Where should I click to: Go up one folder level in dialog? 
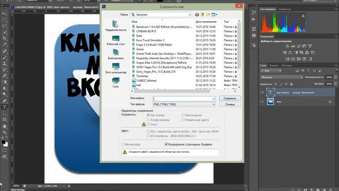(202, 15)
